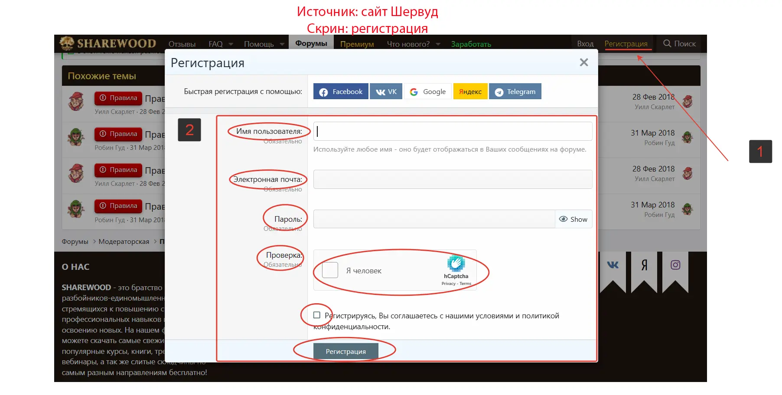
Task: Click the first red Правила badge
Action: 118,98
